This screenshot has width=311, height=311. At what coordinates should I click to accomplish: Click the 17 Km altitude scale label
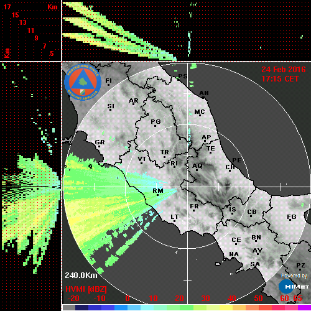click(x=7, y=7)
